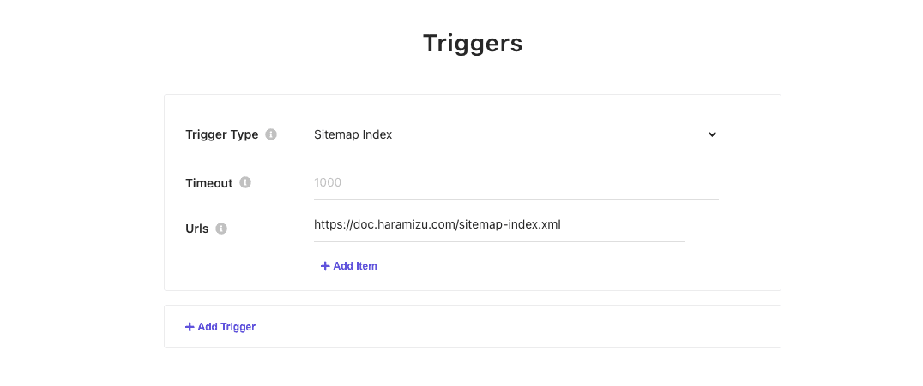Click the info icon beside Trigger Type
The image size is (923, 386).
pyautogui.click(x=271, y=134)
